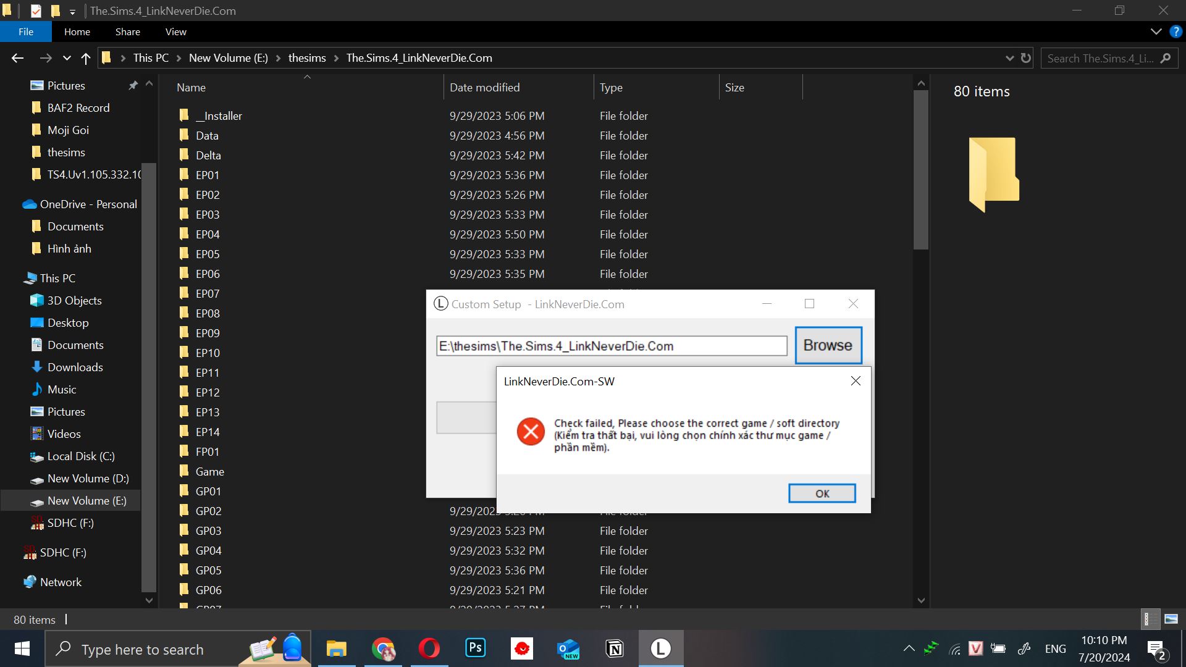The width and height of the screenshot is (1186, 667).
Task: Open the View ribbon tab
Action: (175, 31)
